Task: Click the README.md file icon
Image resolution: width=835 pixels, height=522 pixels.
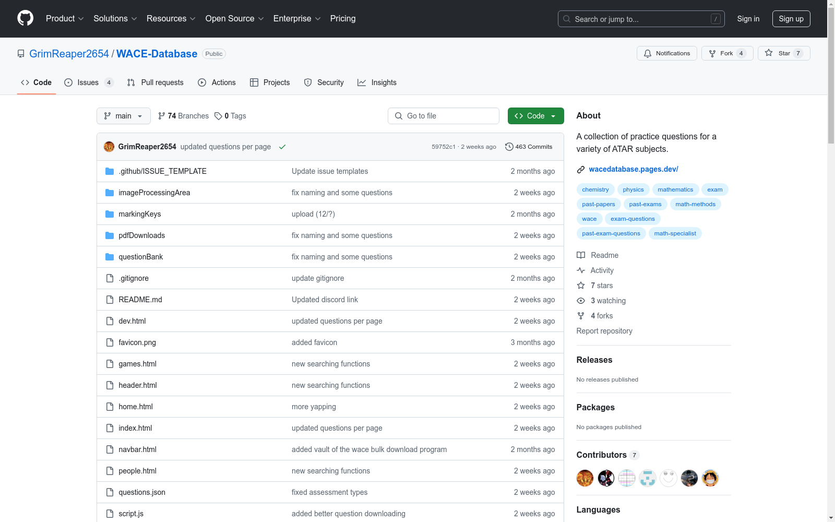Action: tap(110, 300)
